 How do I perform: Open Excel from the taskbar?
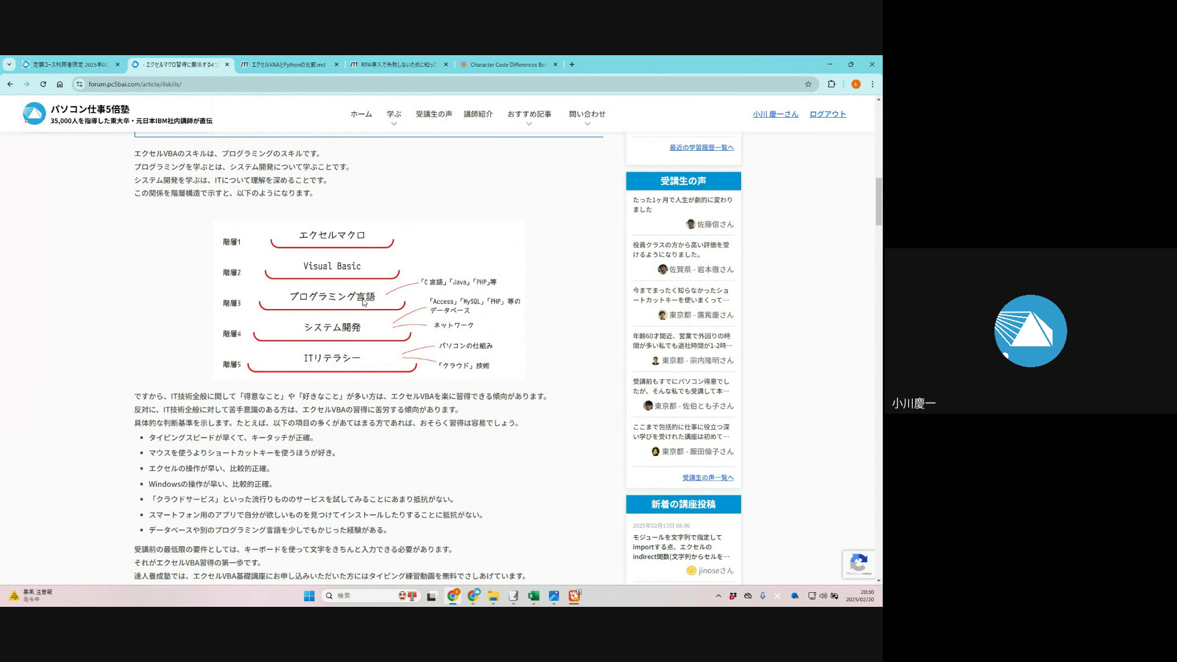pyautogui.click(x=533, y=596)
